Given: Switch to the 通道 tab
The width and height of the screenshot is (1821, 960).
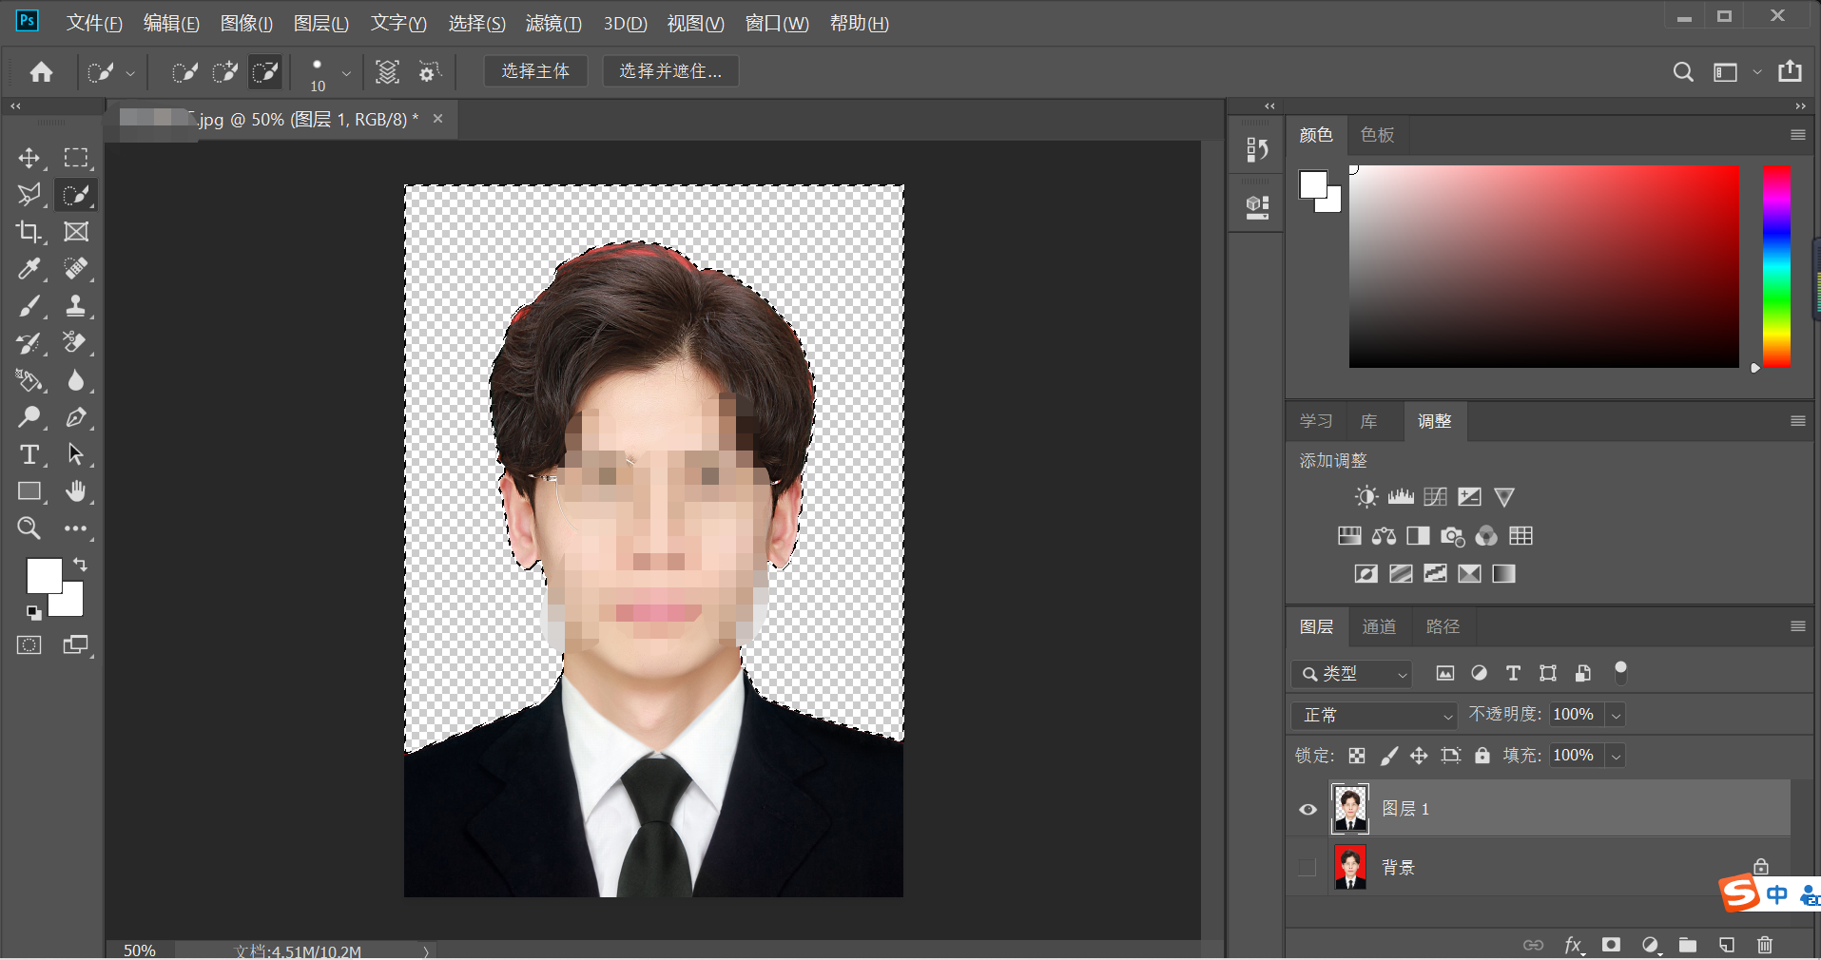Looking at the screenshot, I should tap(1379, 626).
